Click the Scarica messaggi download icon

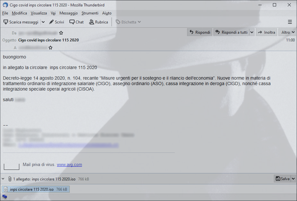[x=6, y=22]
